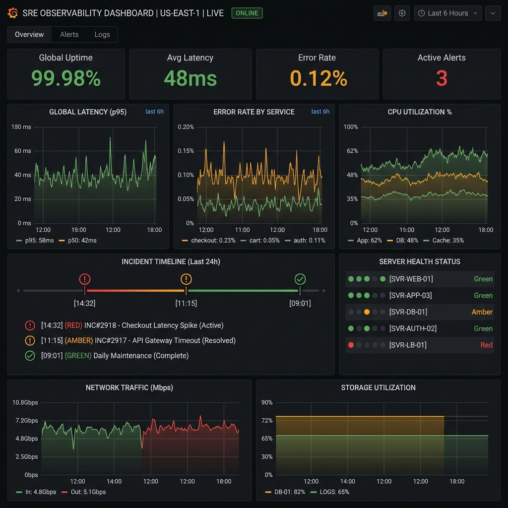Click the [11:15] timeline timestamp label
508x508 pixels.
tap(186, 303)
